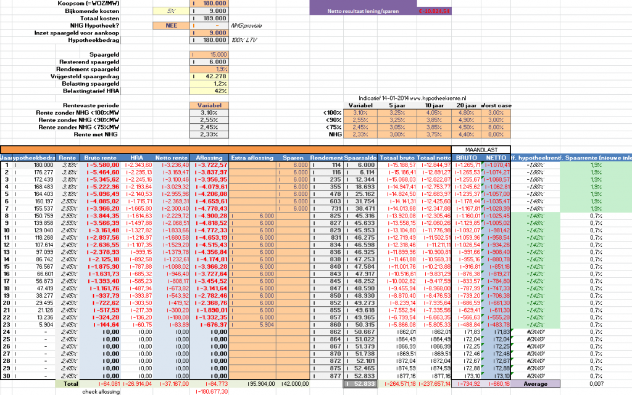632x395 pixels.
Task: Click the Average label cell
Action: point(536,383)
